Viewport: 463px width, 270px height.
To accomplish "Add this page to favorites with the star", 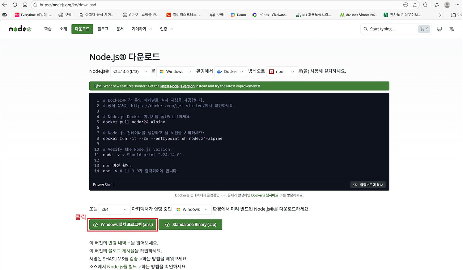I will click(x=415, y=5).
